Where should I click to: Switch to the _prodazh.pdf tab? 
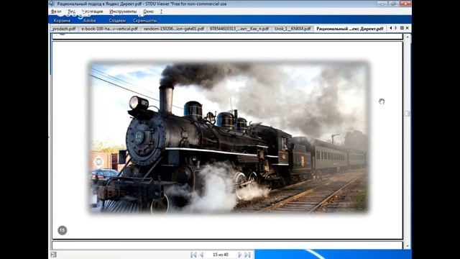click(x=64, y=29)
